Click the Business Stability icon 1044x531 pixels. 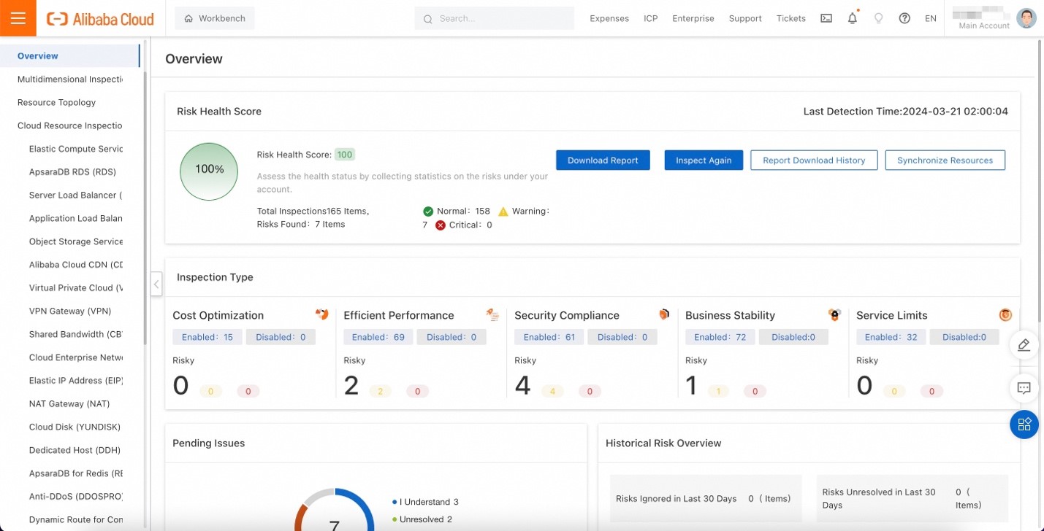click(x=834, y=314)
